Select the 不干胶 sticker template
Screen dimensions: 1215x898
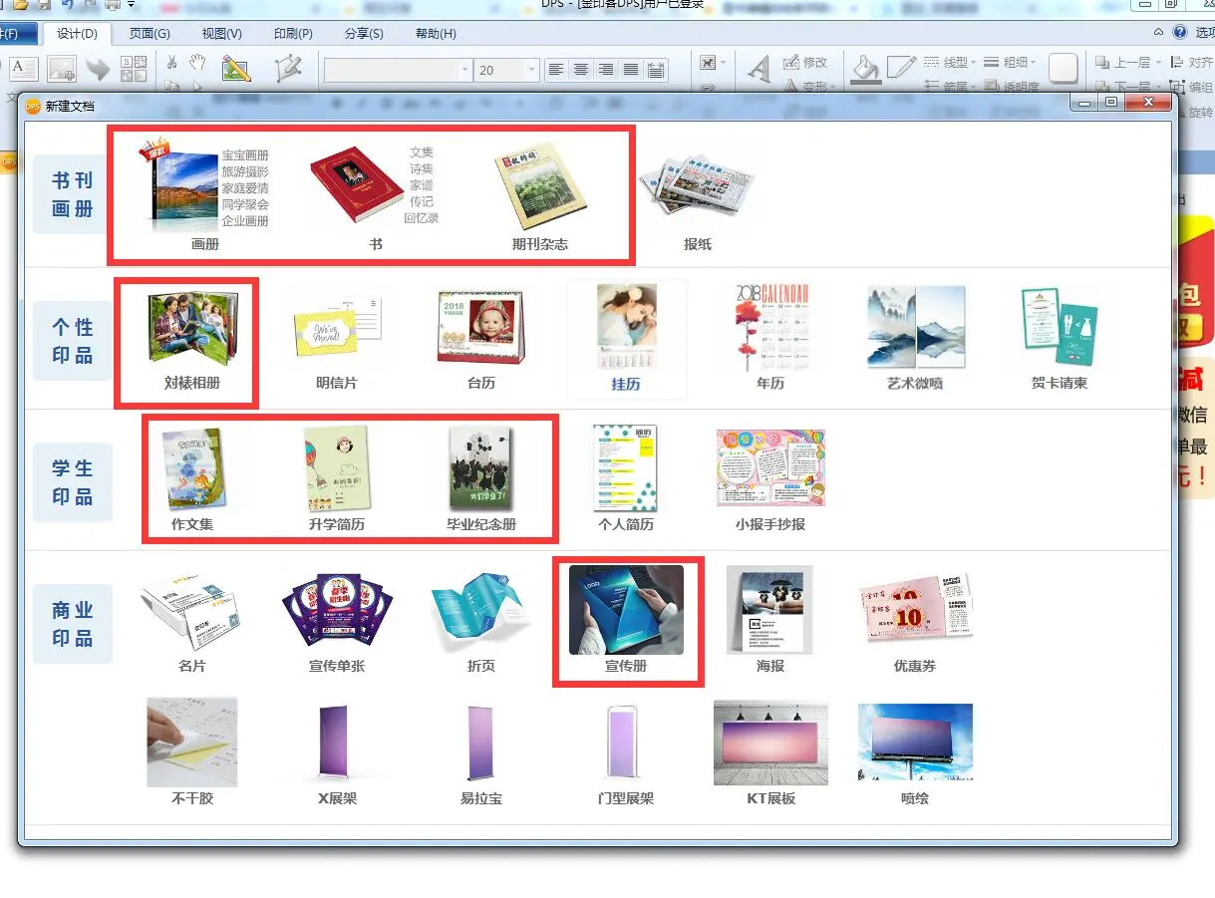click(x=192, y=752)
